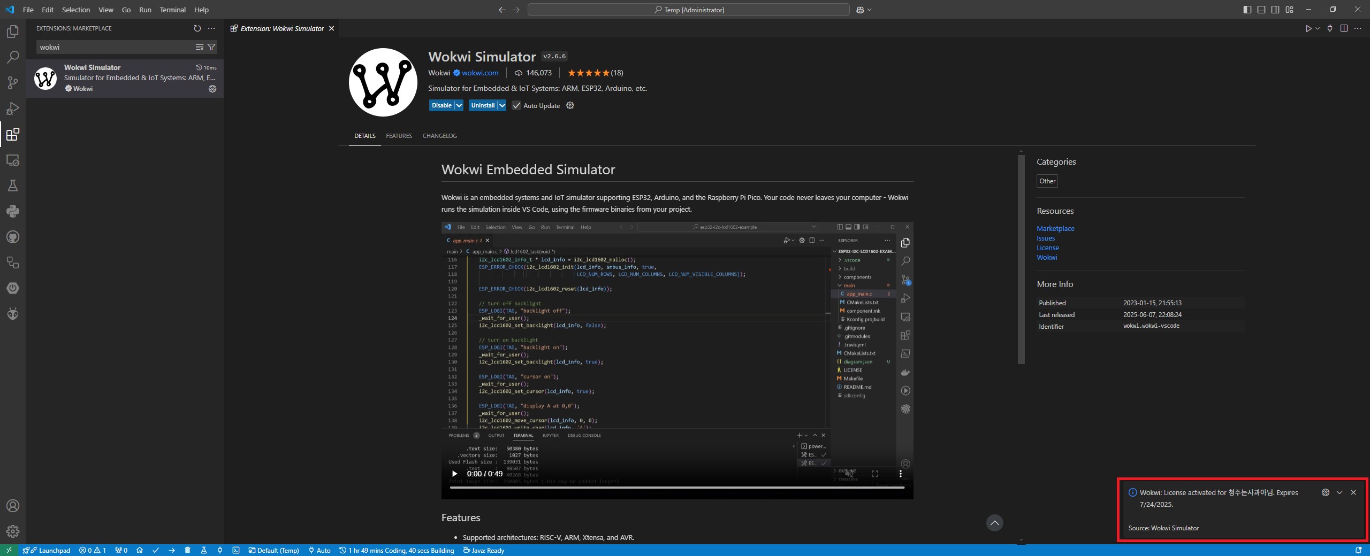Toggle the Auto Update checkbox
This screenshot has width=1370, height=556.
click(x=516, y=105)
